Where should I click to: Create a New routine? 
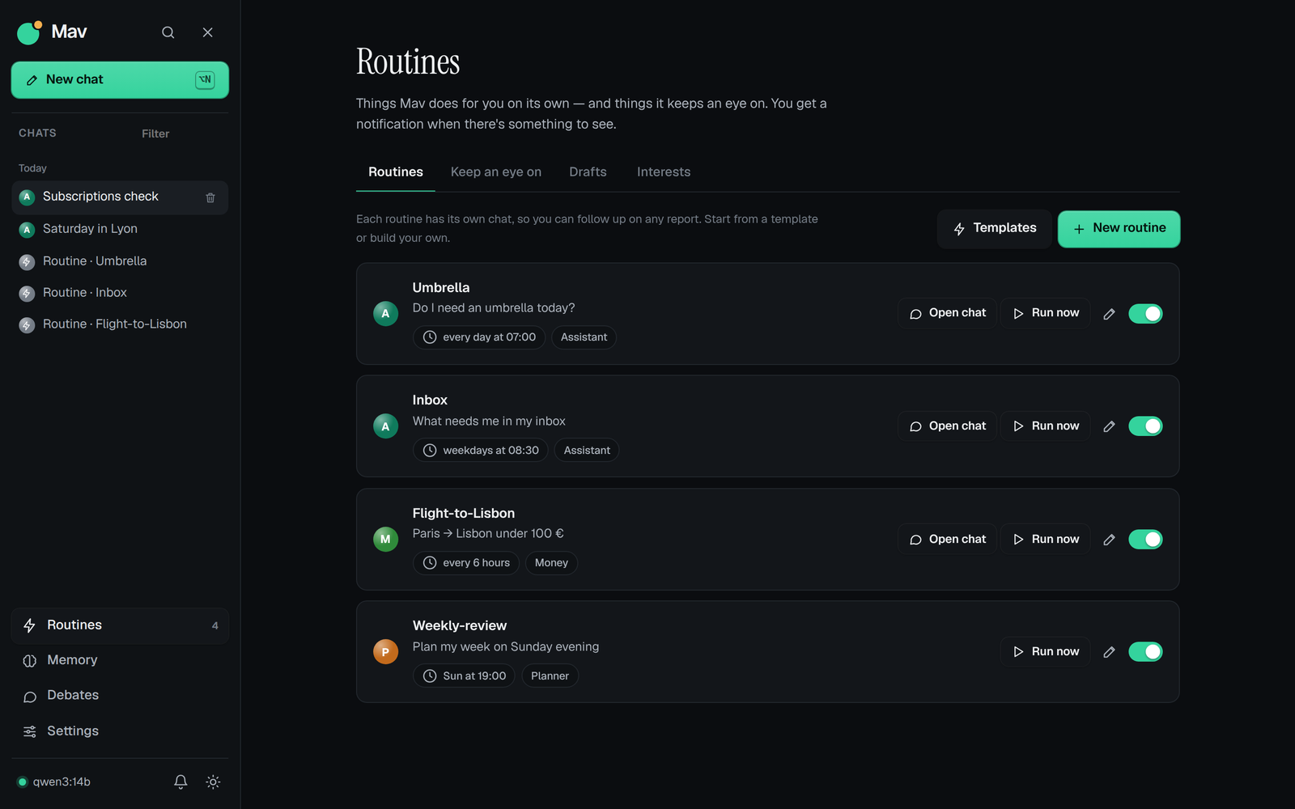point(1119,229)
